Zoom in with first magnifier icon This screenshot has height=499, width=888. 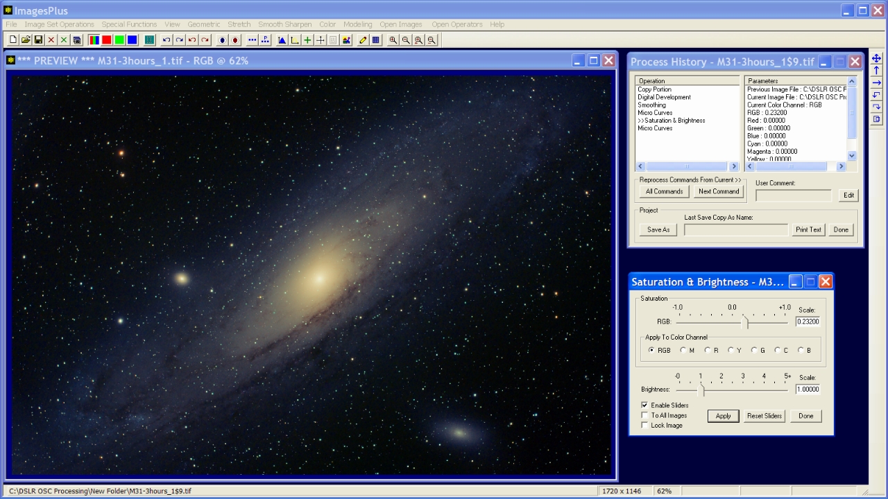pos(393,40)
